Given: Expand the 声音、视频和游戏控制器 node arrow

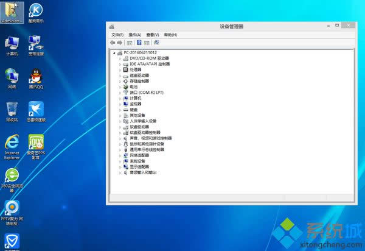Looking at the screenshot, I should (x=120, y=138).
